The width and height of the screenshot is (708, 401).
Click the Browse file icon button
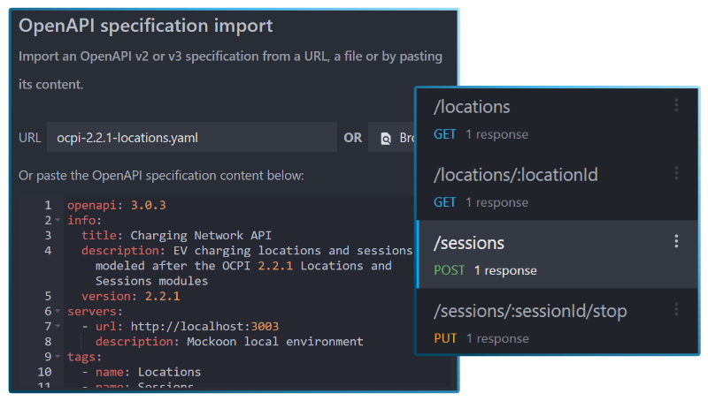point(392,138)
